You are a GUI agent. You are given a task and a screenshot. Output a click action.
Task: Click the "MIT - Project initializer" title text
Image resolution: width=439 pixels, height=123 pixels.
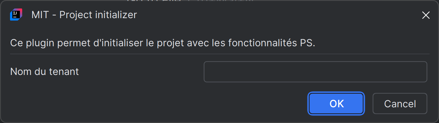[84, 15]
